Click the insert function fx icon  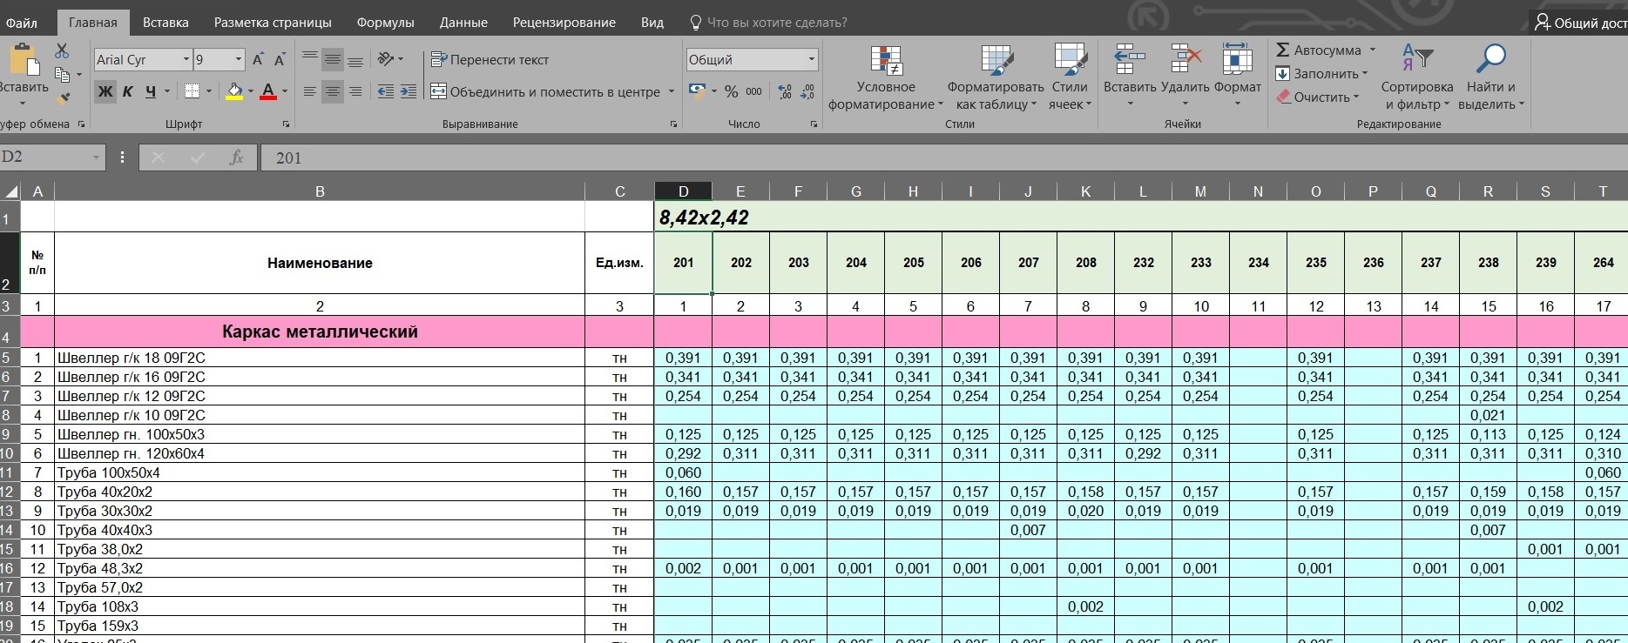click(x=236, y=157)
